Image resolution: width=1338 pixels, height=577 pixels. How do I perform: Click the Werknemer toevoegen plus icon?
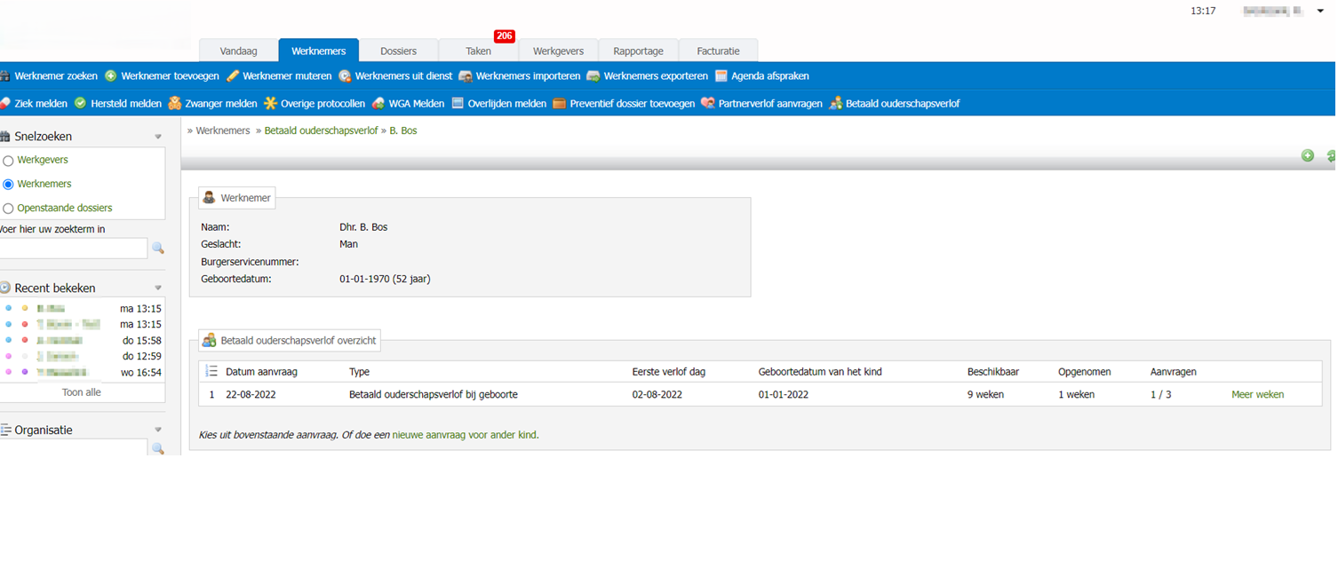coord(111,76)
